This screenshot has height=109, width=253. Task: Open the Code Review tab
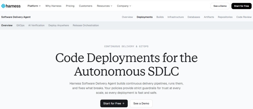(244, 17)
